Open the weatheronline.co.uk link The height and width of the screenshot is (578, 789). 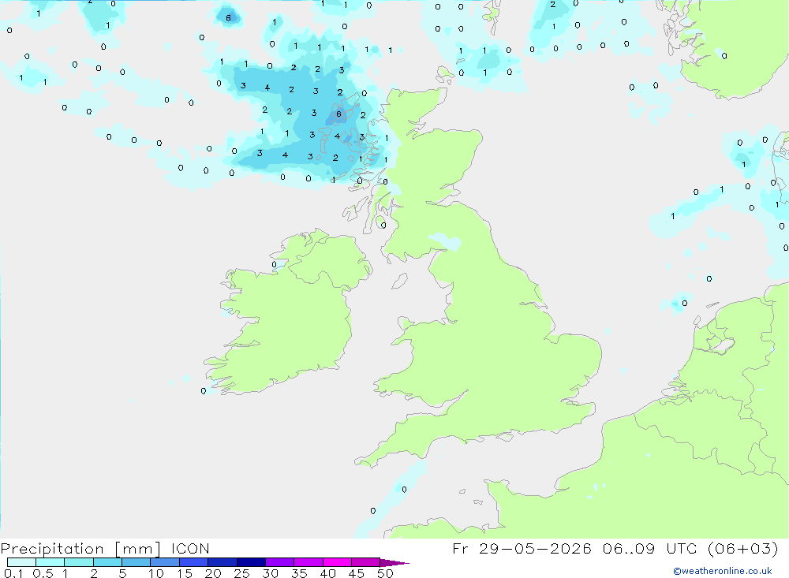click(723, 571)
